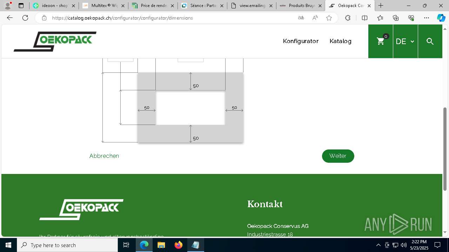
Task: Click the Industriestrasse 18 address
Action: 270,234
